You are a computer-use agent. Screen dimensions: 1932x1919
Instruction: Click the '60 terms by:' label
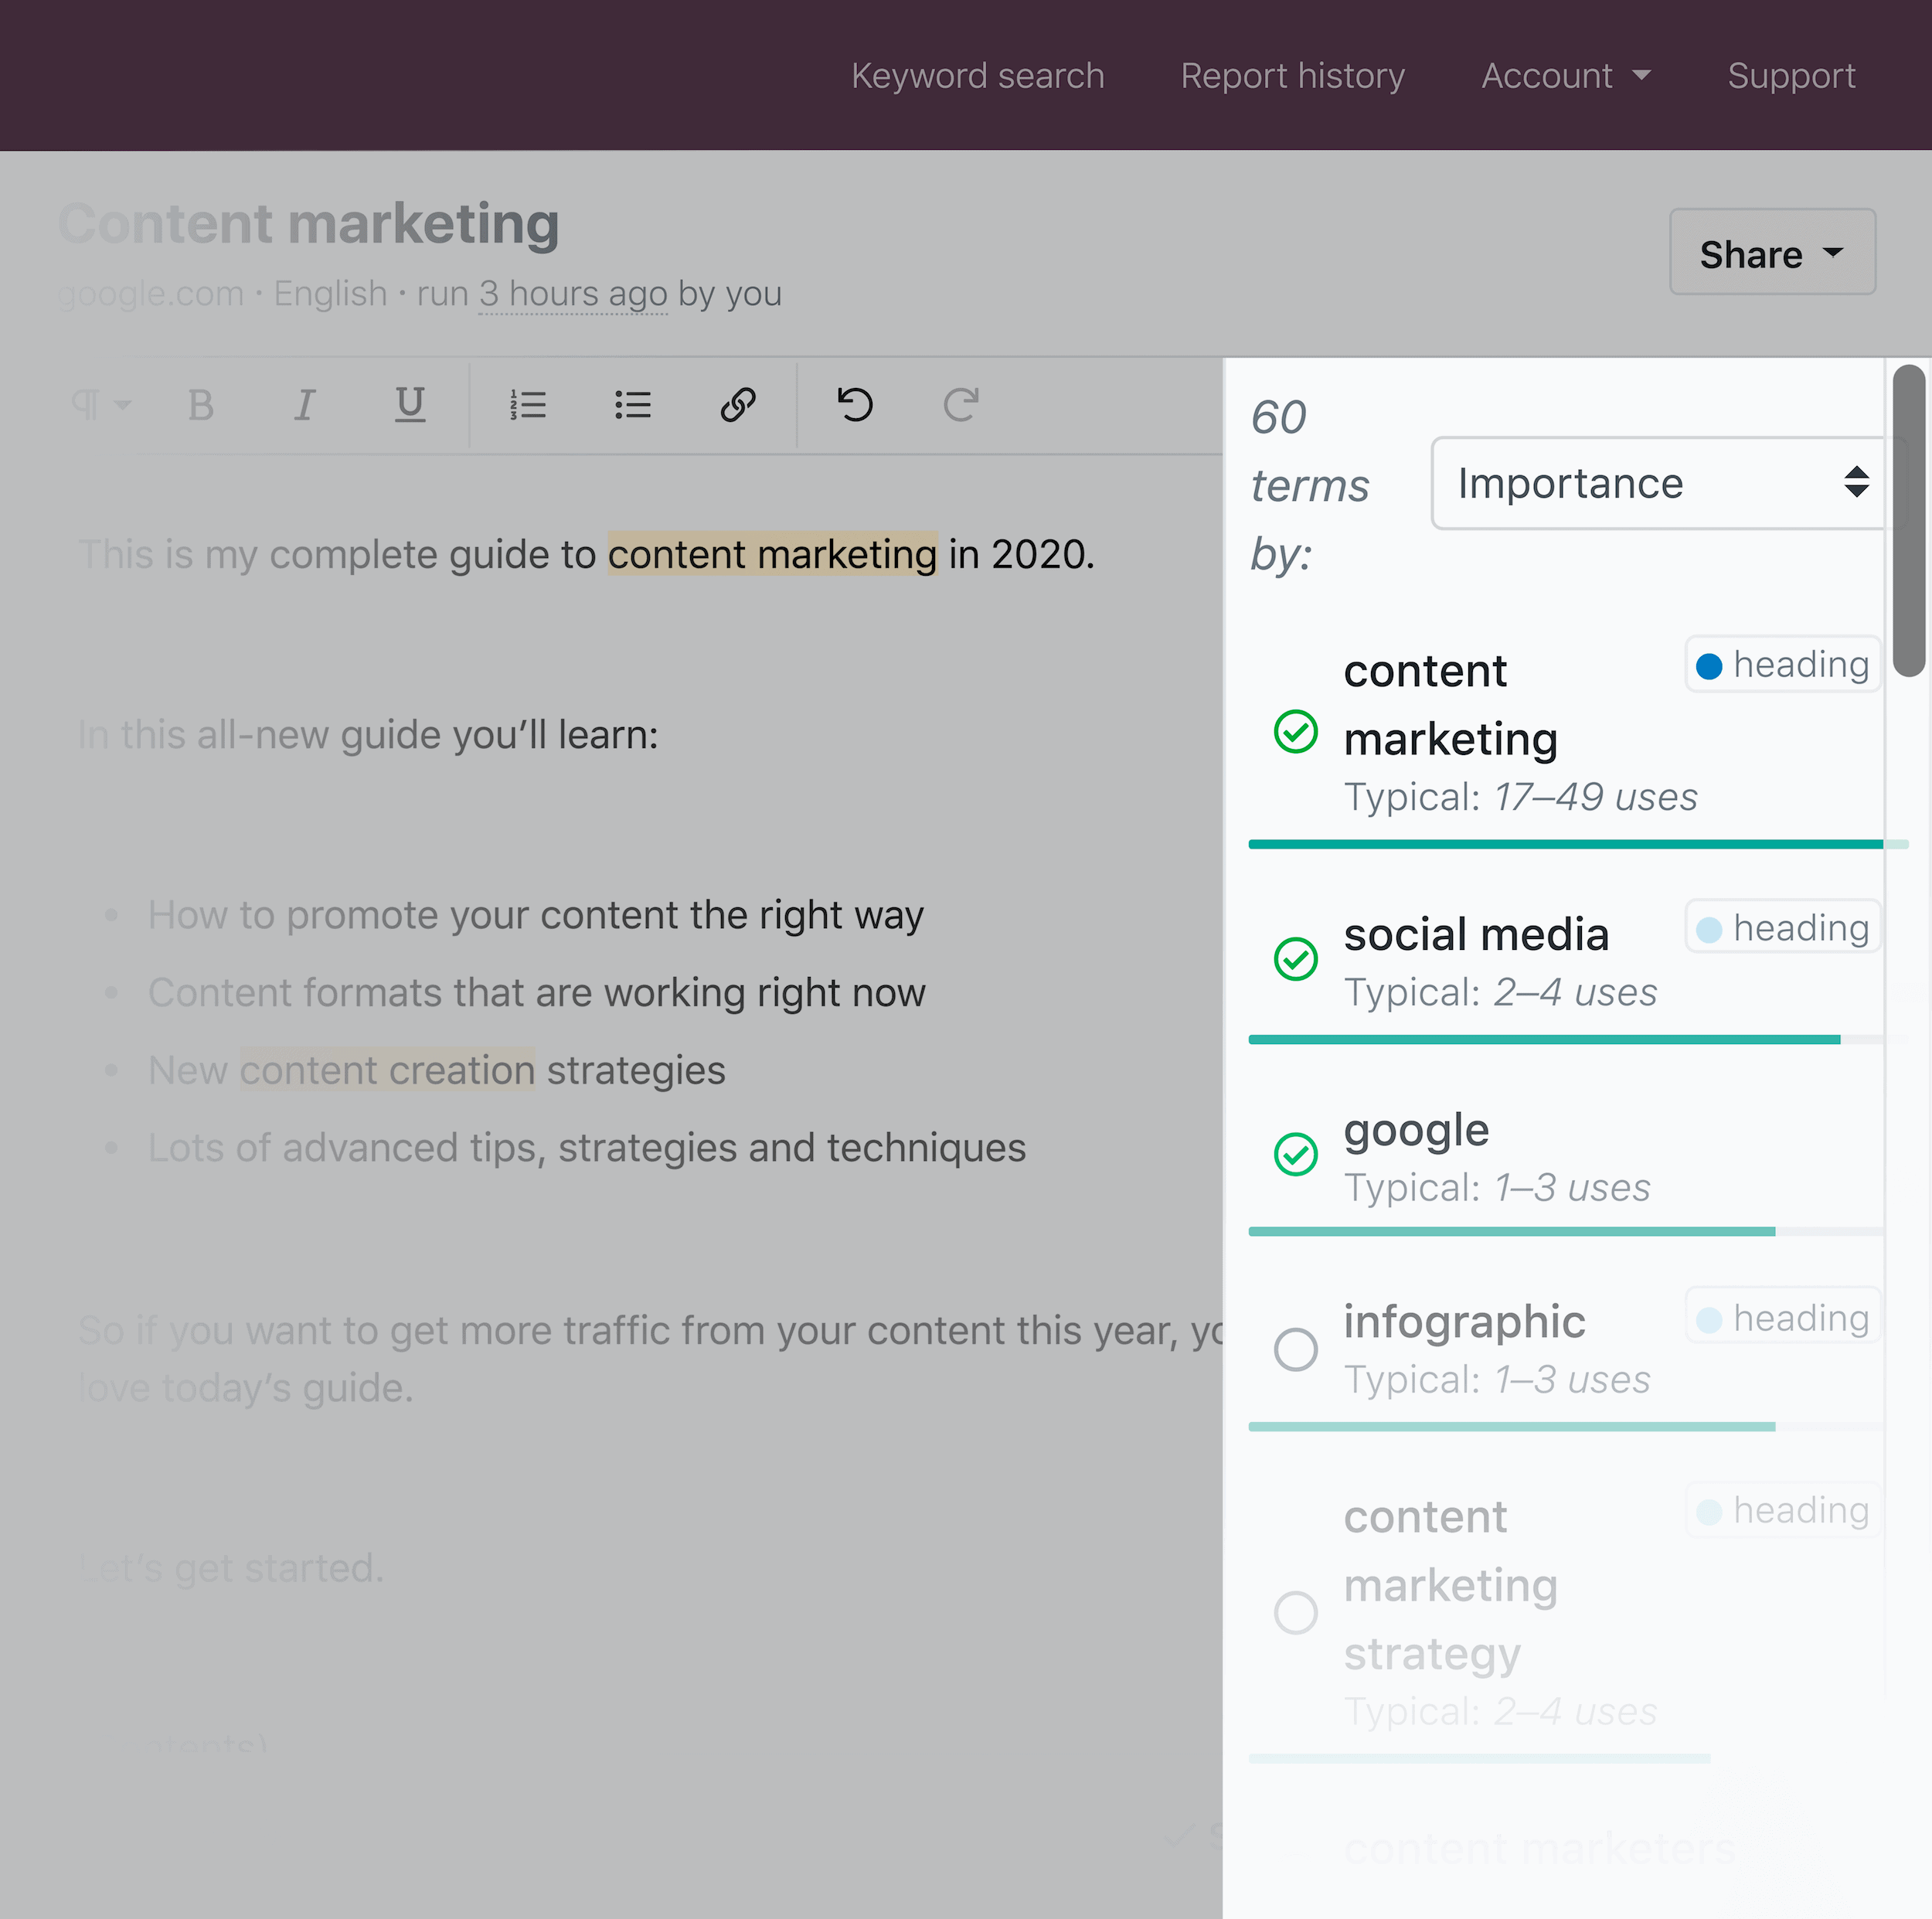(1310, 486)
